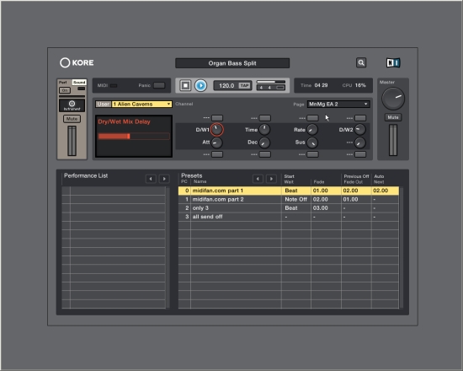Click the D/W2 knob
Viewport: 463px width, 371px height.
coord(360,130)
